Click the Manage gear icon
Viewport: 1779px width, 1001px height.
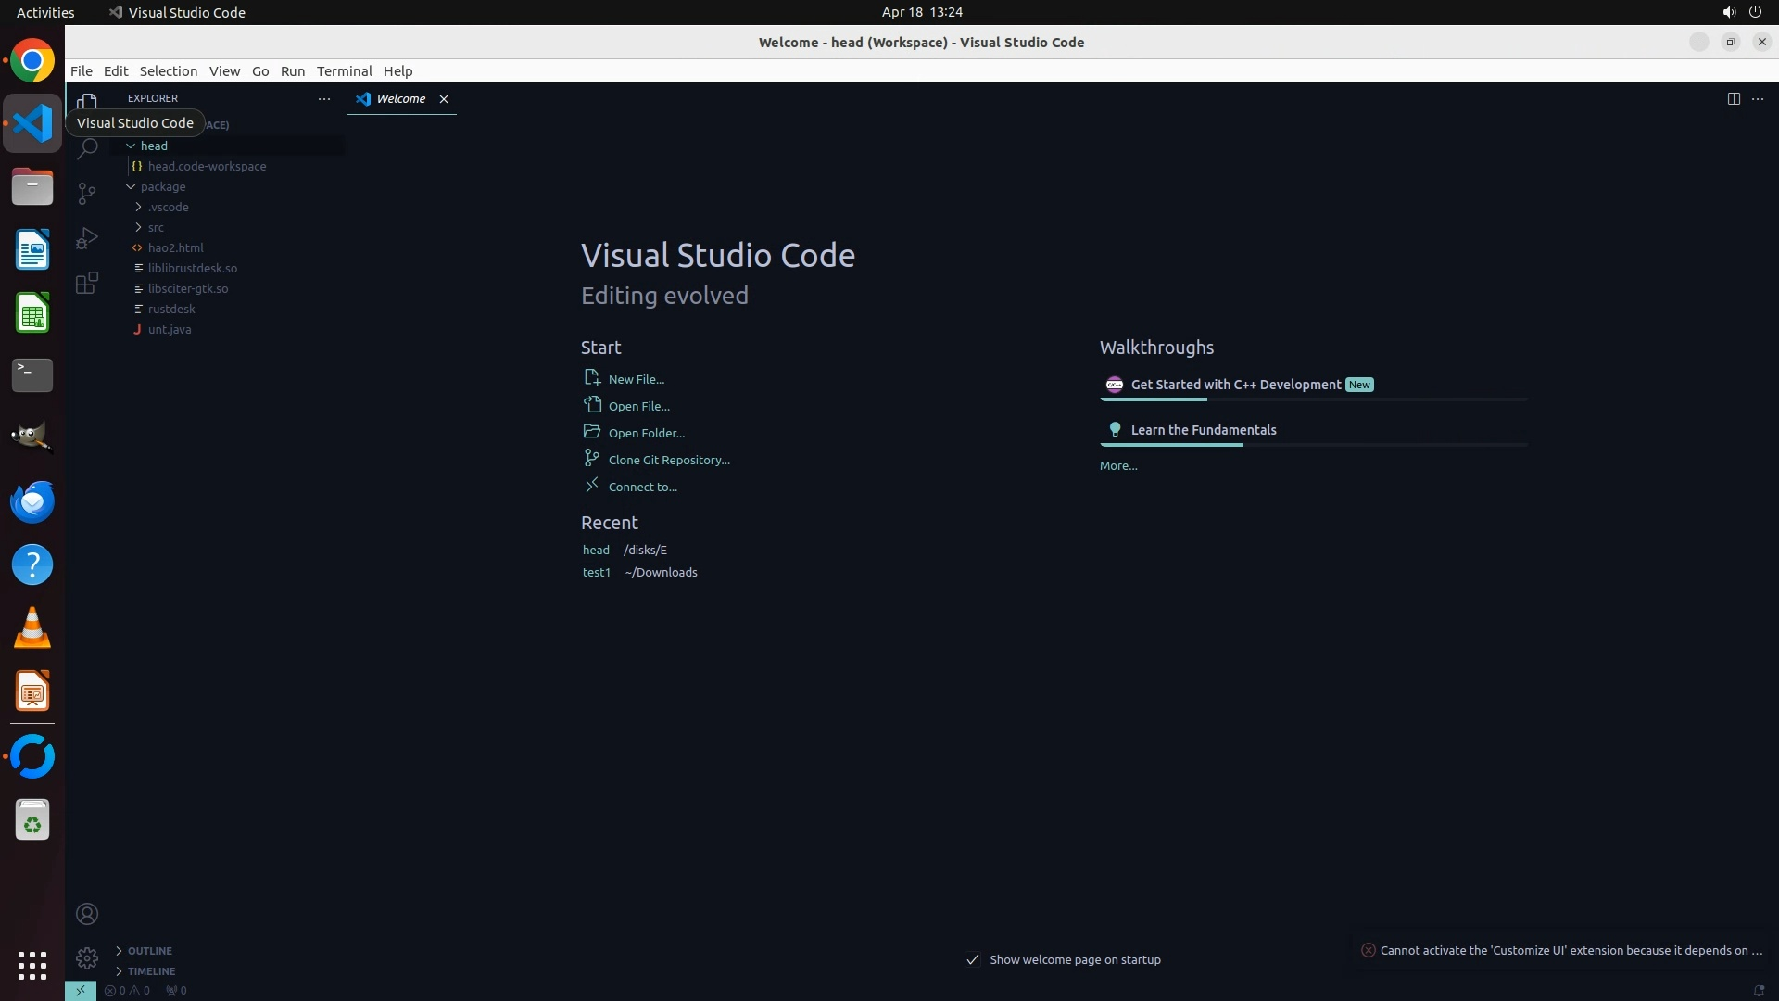(87, 957)
